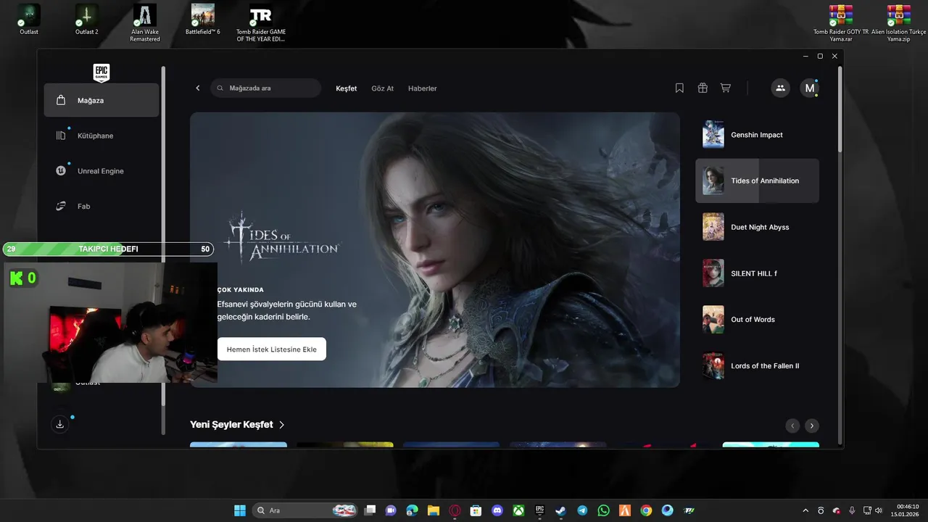Open Outlast 2 desktop shortcut
928x522 pixels.
87,20
